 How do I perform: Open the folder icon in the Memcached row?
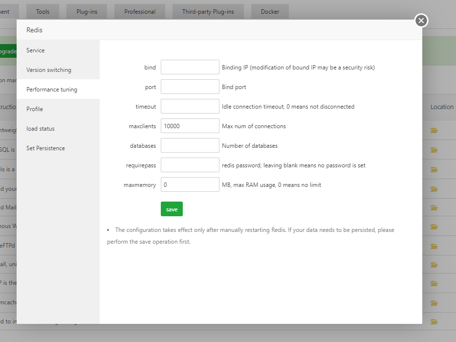coord(434,303)
